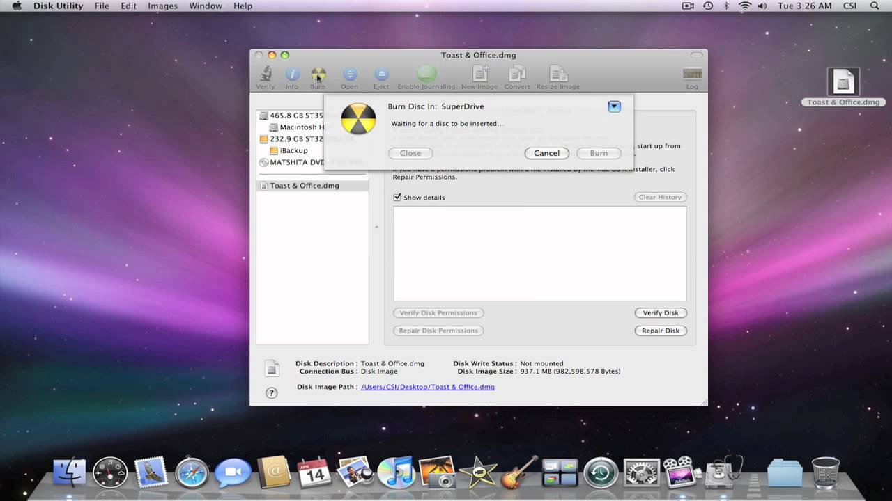Open the Help menu
Image resolution: width=892 pixels, height=501 pixels.
[x=243, y=6]
